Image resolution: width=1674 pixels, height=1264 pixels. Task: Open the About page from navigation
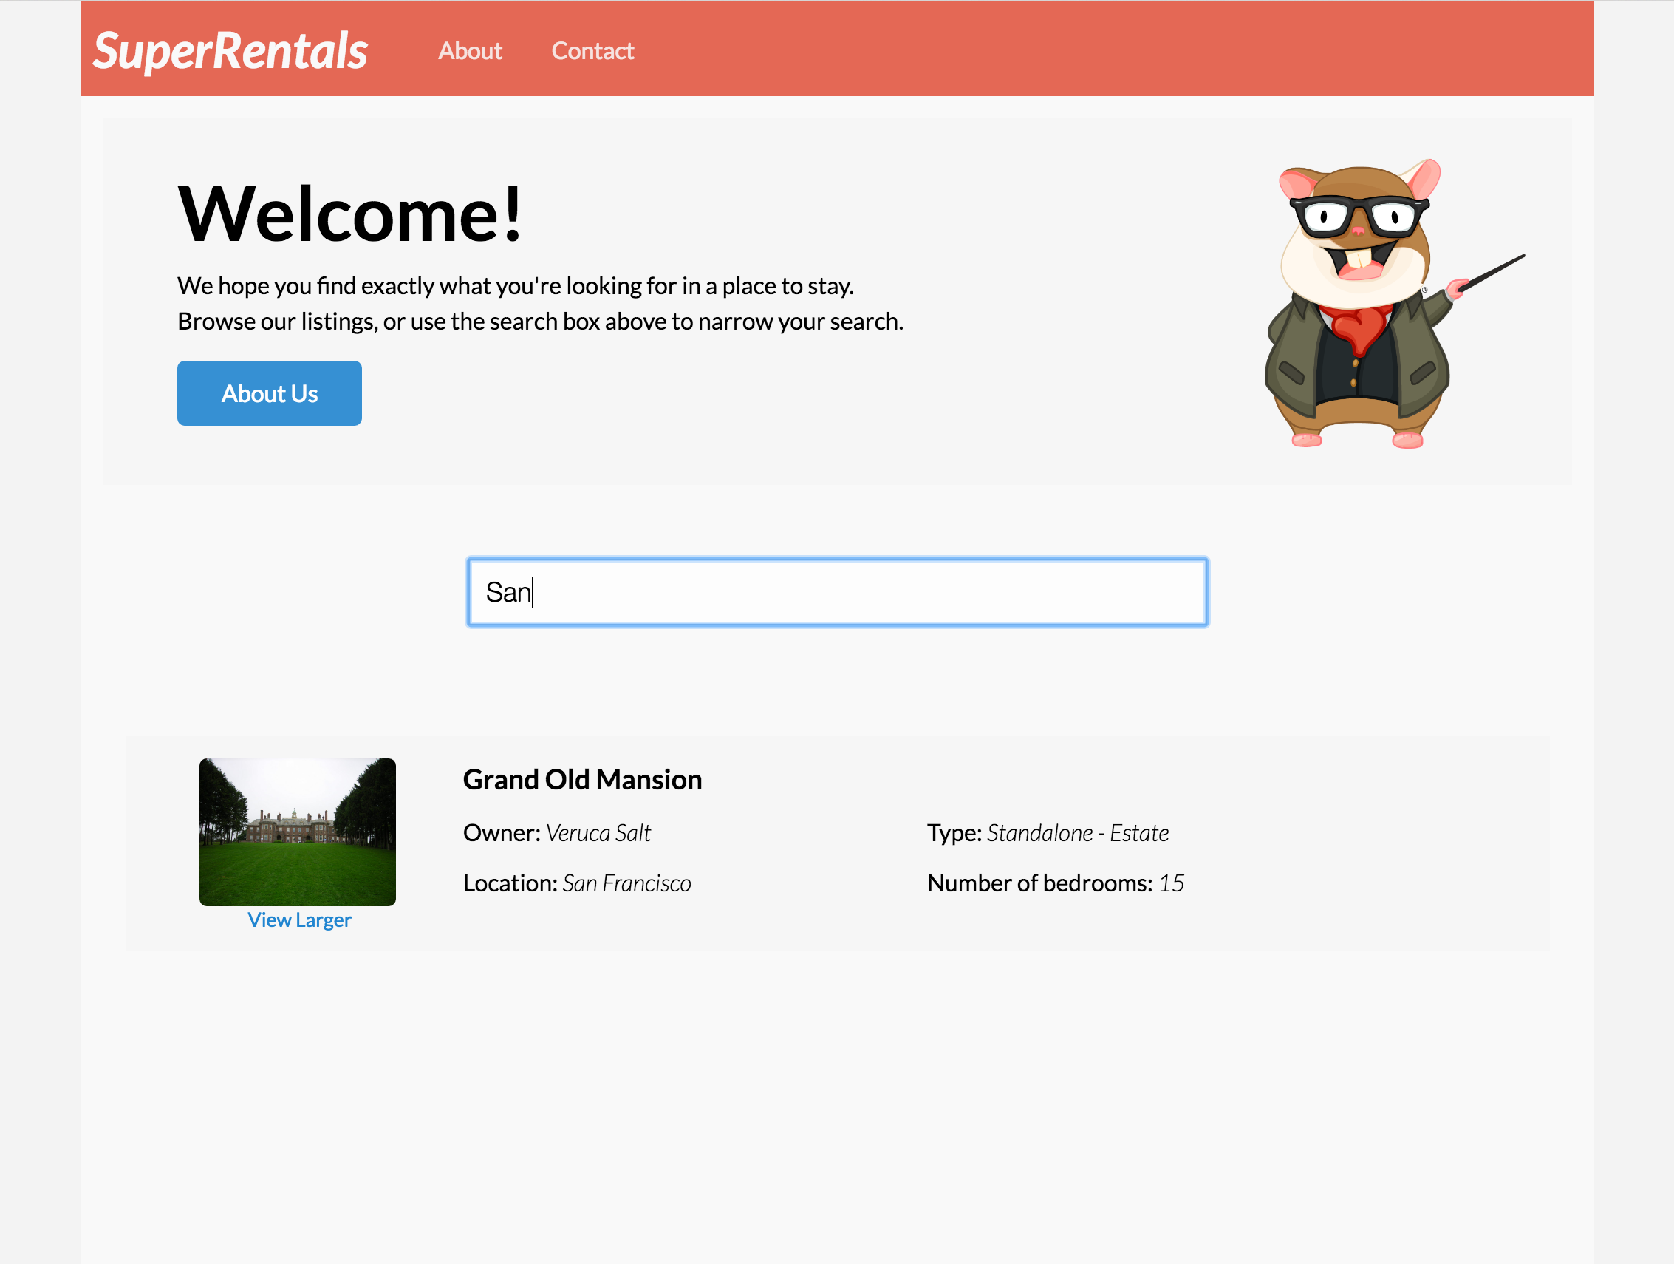click(x=470, y=51)
